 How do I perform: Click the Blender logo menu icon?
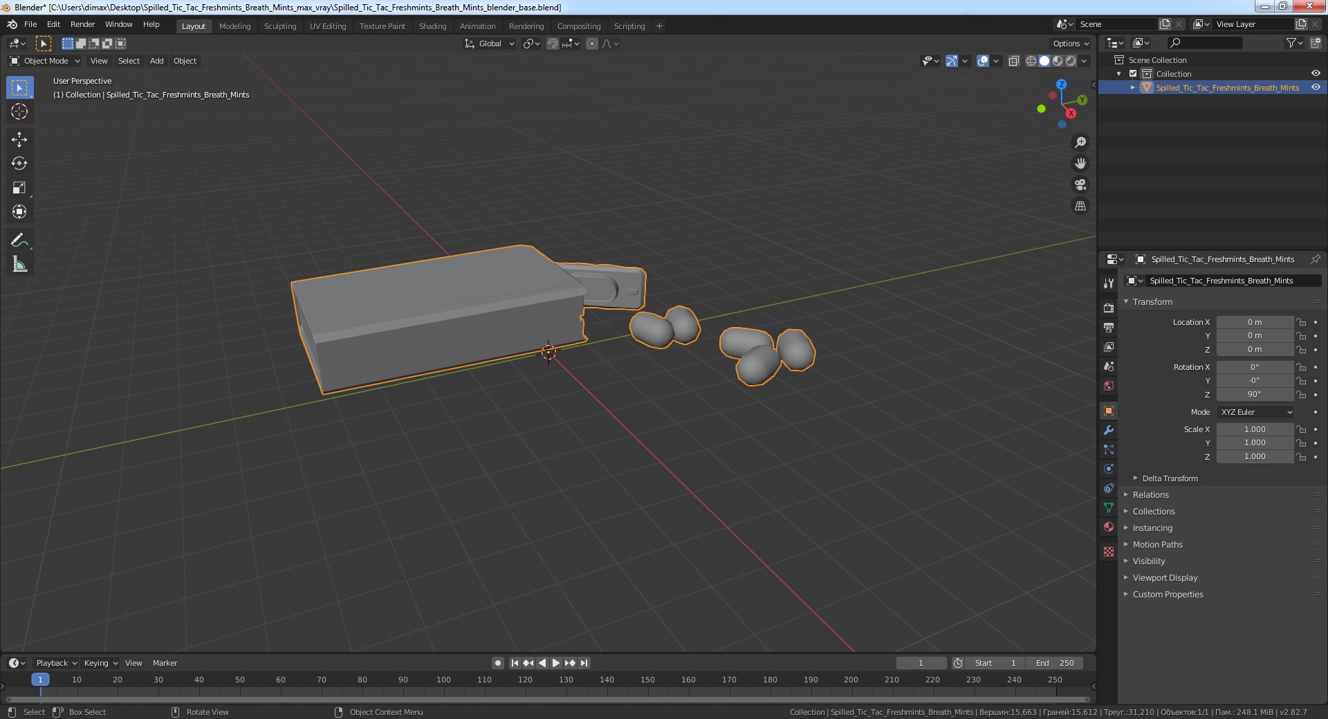(12, 24)
